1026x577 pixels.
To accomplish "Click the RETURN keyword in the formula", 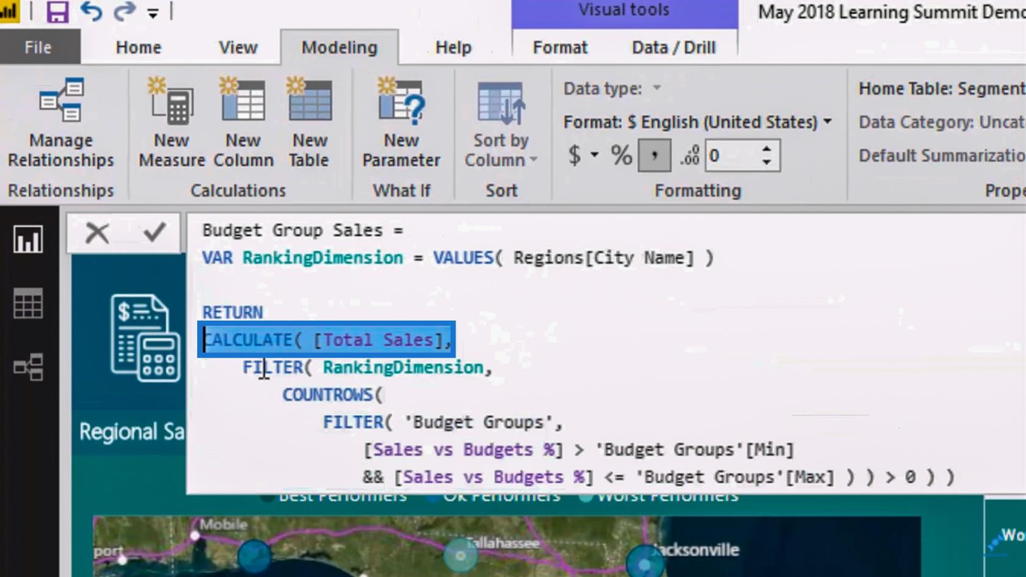I will 233,312.
